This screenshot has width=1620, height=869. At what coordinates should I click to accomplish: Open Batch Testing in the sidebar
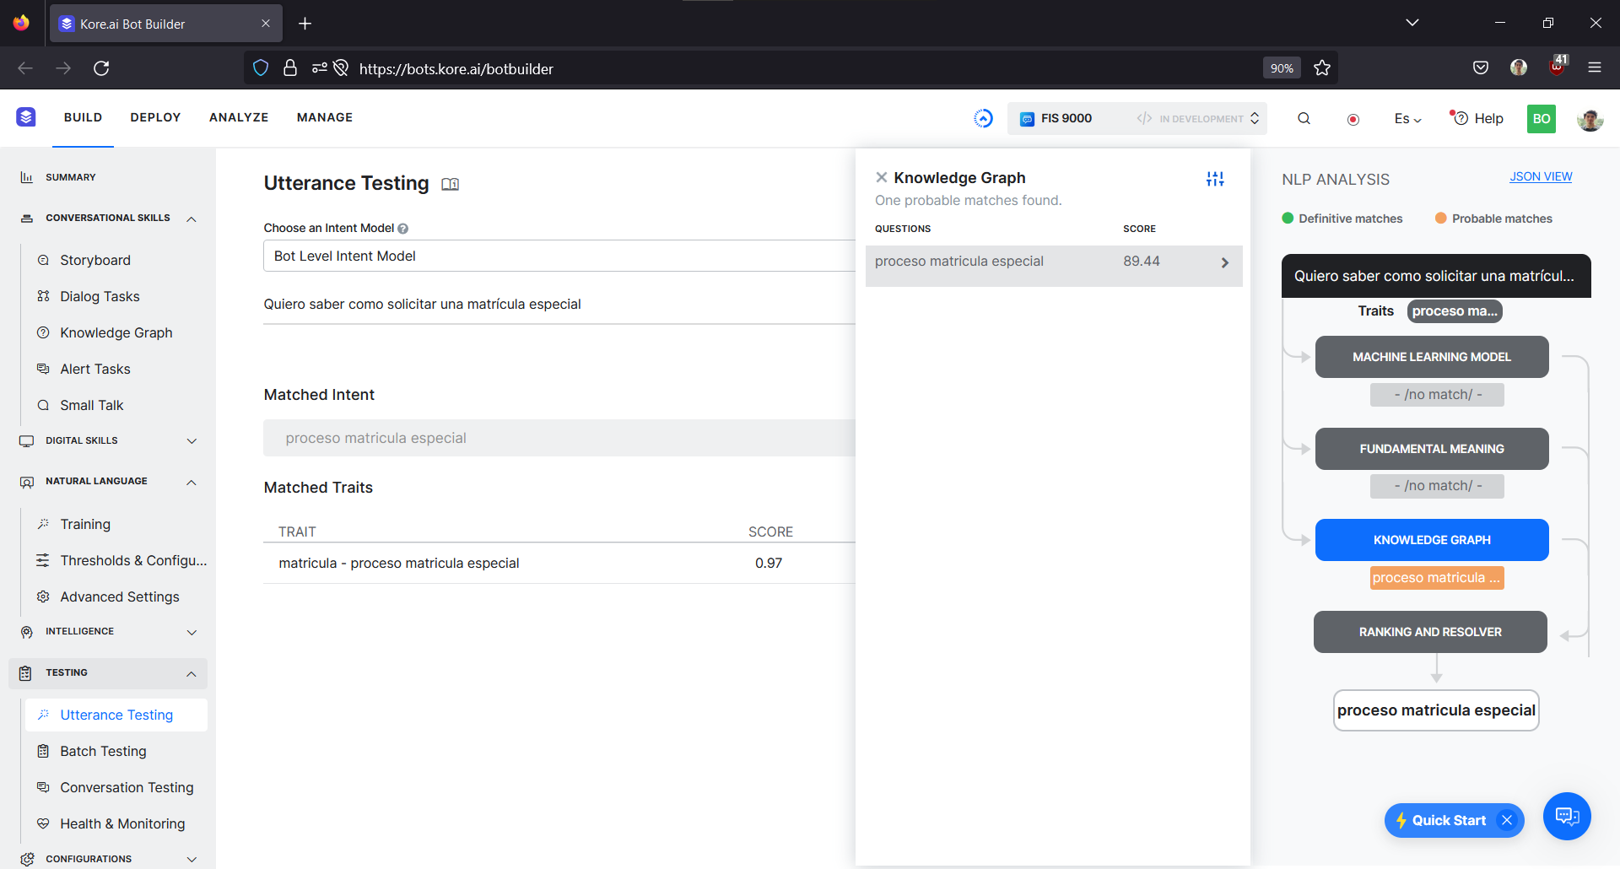point(103,751)
